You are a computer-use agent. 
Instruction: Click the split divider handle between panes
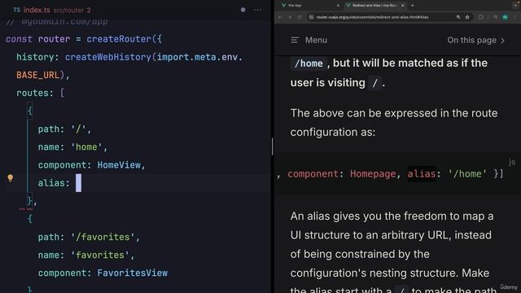[x=273, y=146]
